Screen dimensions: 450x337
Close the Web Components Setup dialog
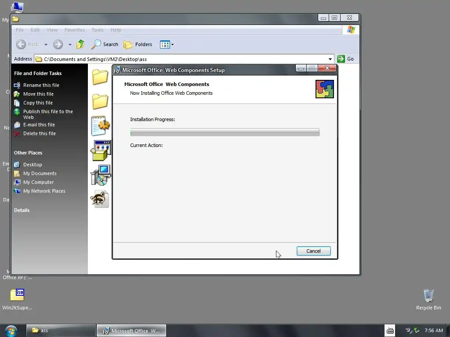click(327, 68)
